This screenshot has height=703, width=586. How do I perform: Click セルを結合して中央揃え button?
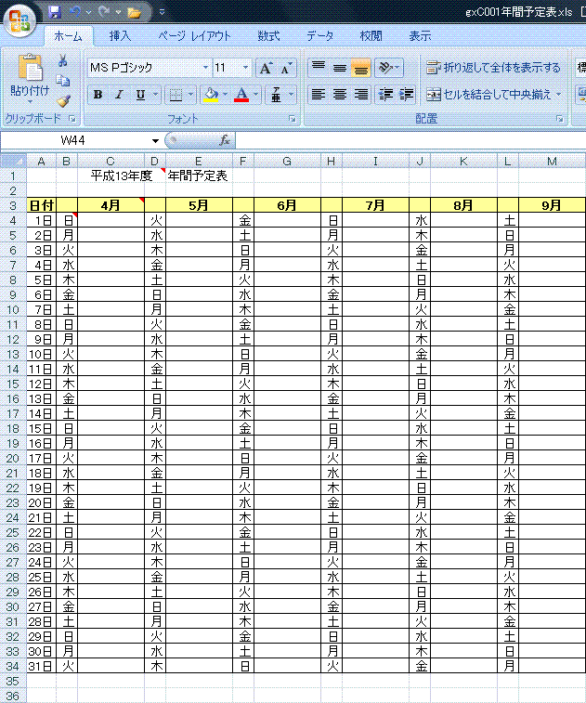(x=488, y=95)
